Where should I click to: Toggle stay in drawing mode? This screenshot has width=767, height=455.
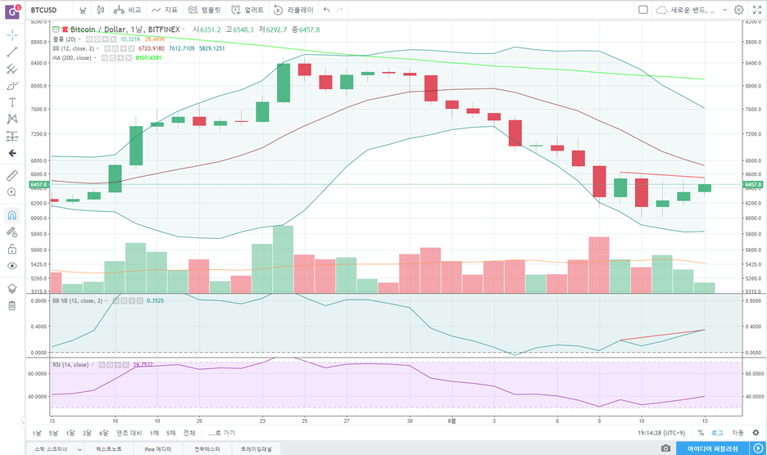tap(12, 232)
